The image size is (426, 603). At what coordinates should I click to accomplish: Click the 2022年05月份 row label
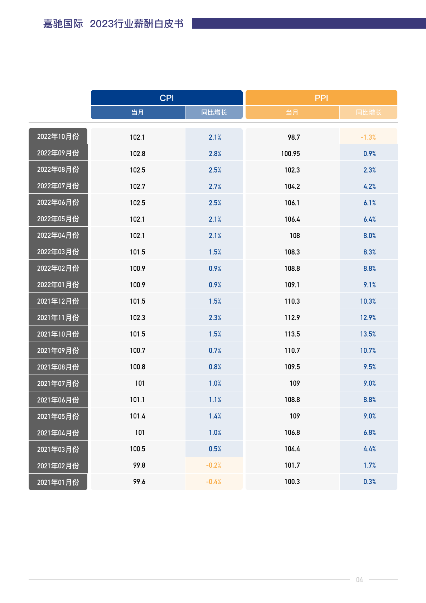tap(58, 219)
